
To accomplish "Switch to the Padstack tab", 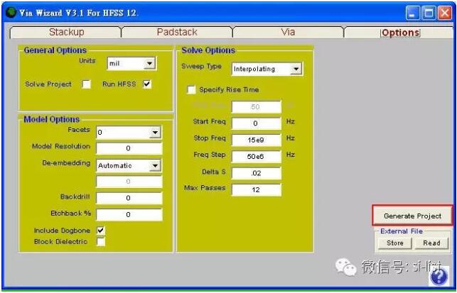I will click(x=177, y=33).
